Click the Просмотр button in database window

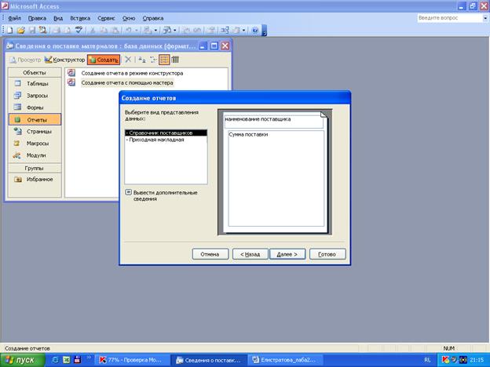click(x=25, y=60)
